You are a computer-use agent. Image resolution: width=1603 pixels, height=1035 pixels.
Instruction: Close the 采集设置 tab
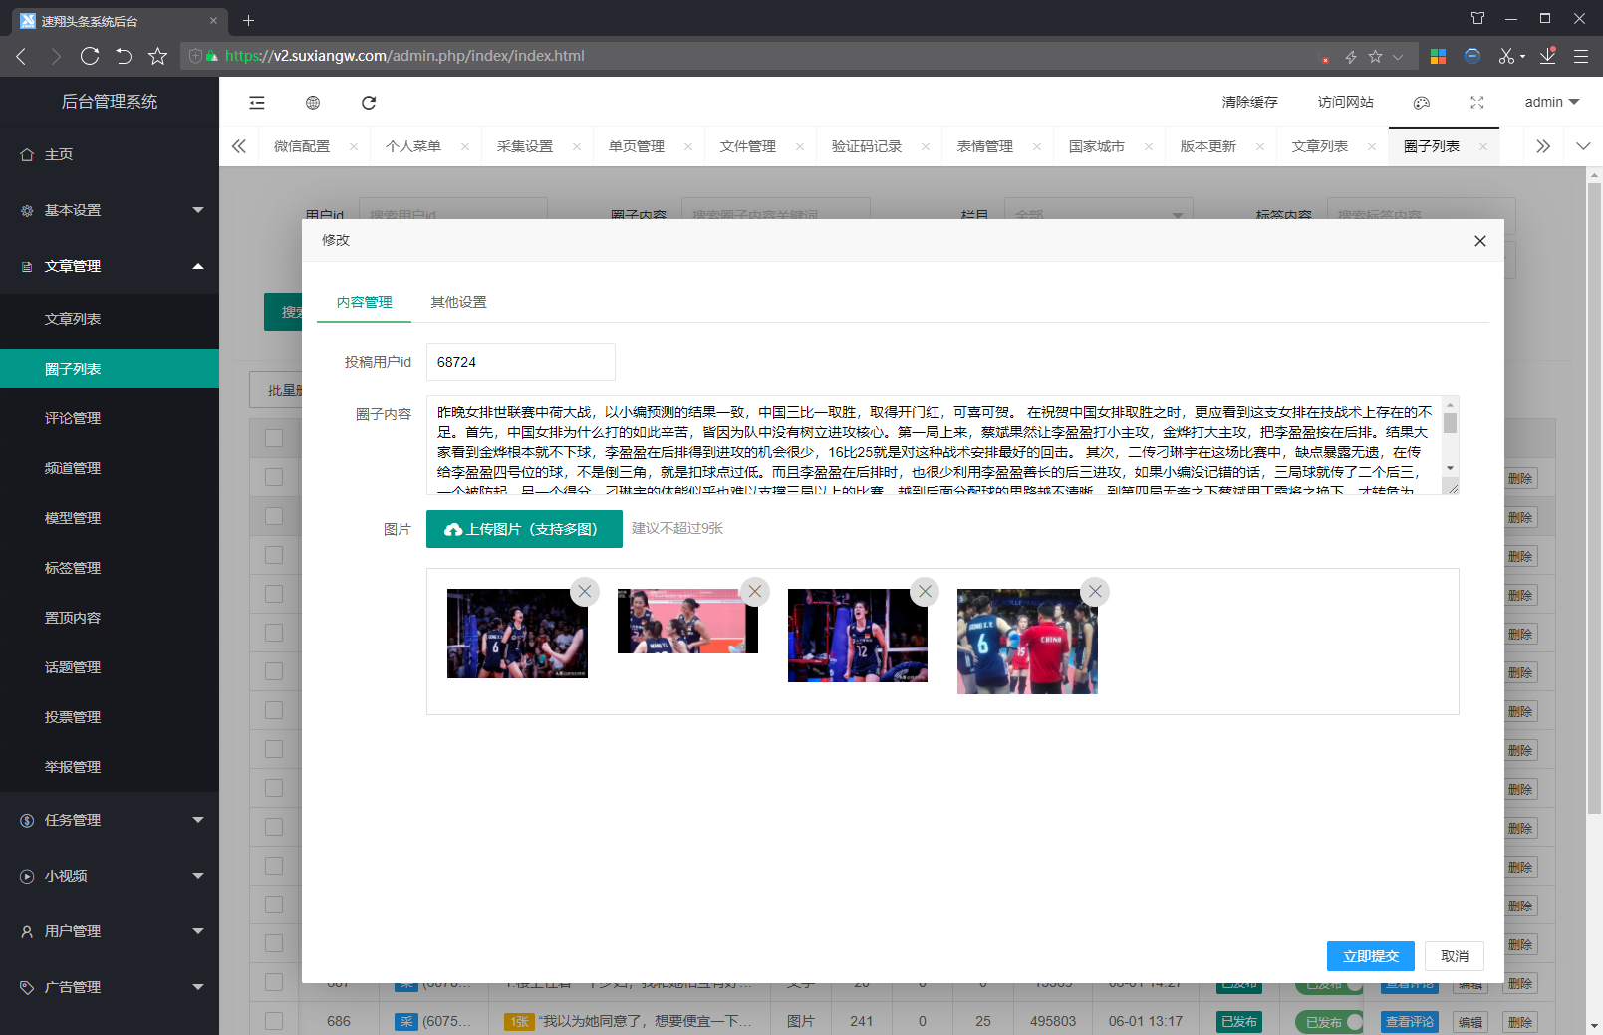point(577,146)
